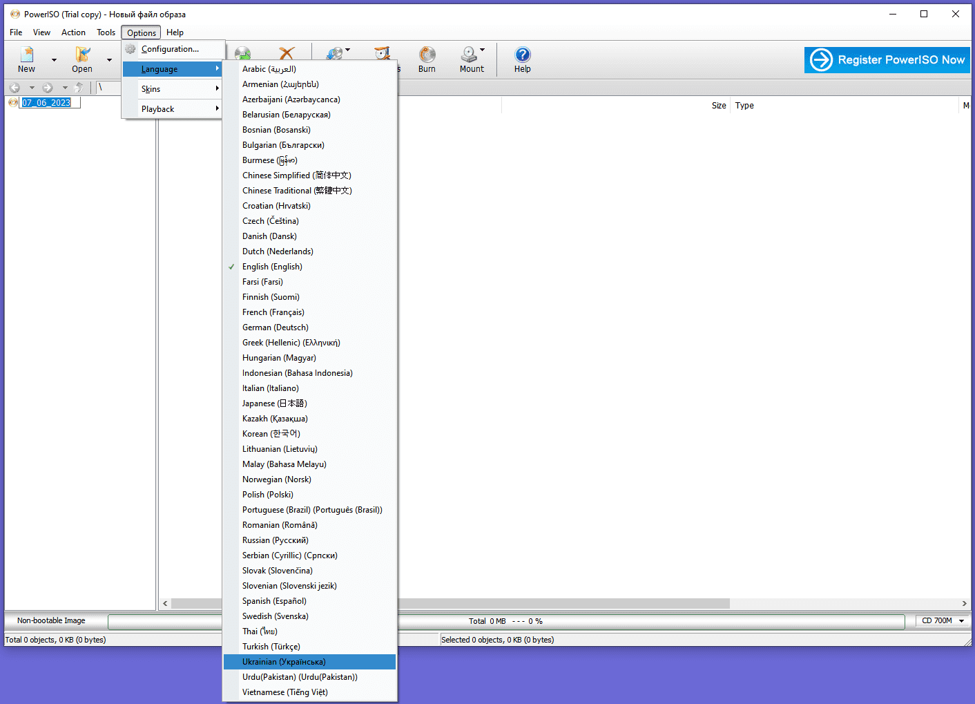Open the Open button dropdown arrow
The height and width of the screenshot is (704, 975).
(109, 60)
